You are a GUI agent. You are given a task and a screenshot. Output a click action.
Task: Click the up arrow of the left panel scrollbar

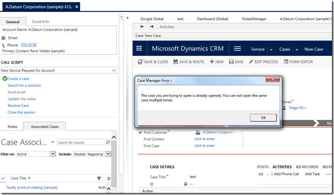click(121, 17)
